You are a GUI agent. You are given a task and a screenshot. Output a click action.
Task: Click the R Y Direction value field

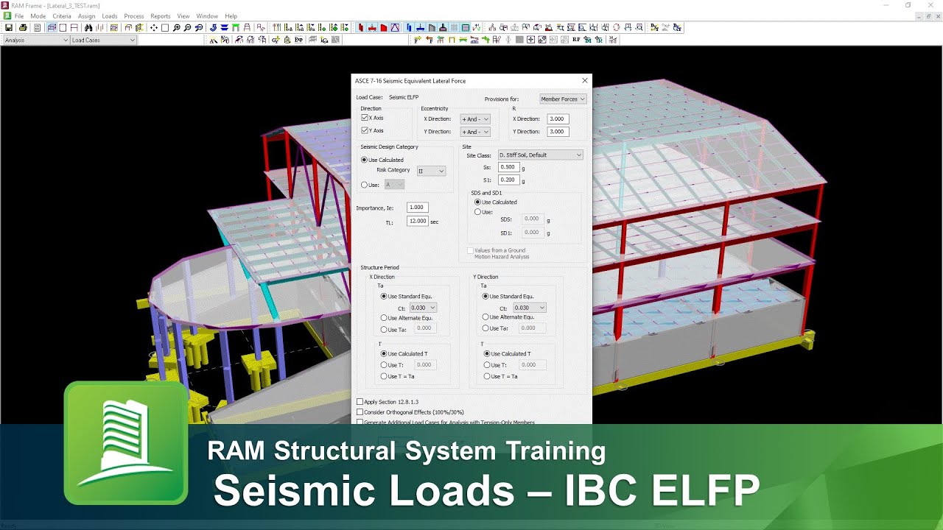point(558,132)
